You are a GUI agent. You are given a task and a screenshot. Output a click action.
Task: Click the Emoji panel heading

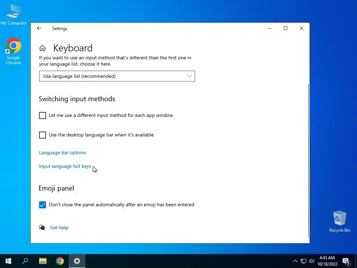tap(56, 188)
